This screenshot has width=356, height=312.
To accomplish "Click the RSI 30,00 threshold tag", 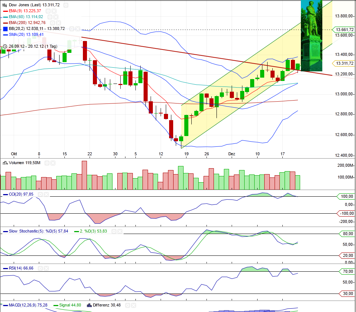I will coord(347,294).
